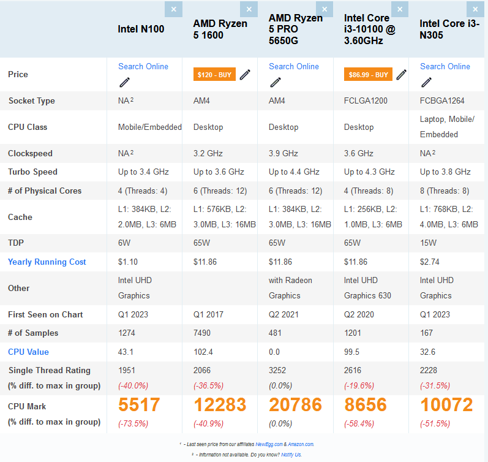Click Intel UHD Graphics 630 cell
The height and width of the screenshot is (462, 488).
click(x=367, y=288)
